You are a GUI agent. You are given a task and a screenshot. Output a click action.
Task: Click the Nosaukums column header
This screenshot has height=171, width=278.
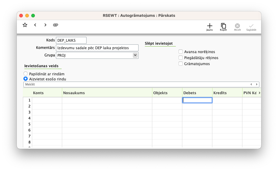[x=107, y=93]
